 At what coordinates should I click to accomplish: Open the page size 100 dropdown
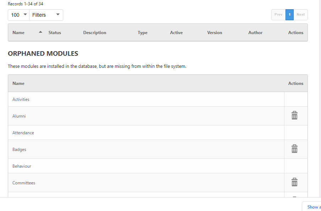18,15
